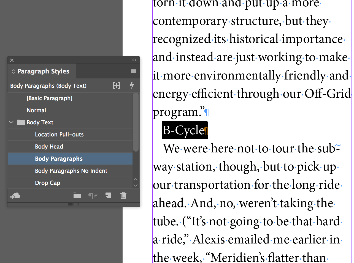
Task: Toggle Paragraph Styles panel size with tab arrows
Action: (x=13, y=72)
